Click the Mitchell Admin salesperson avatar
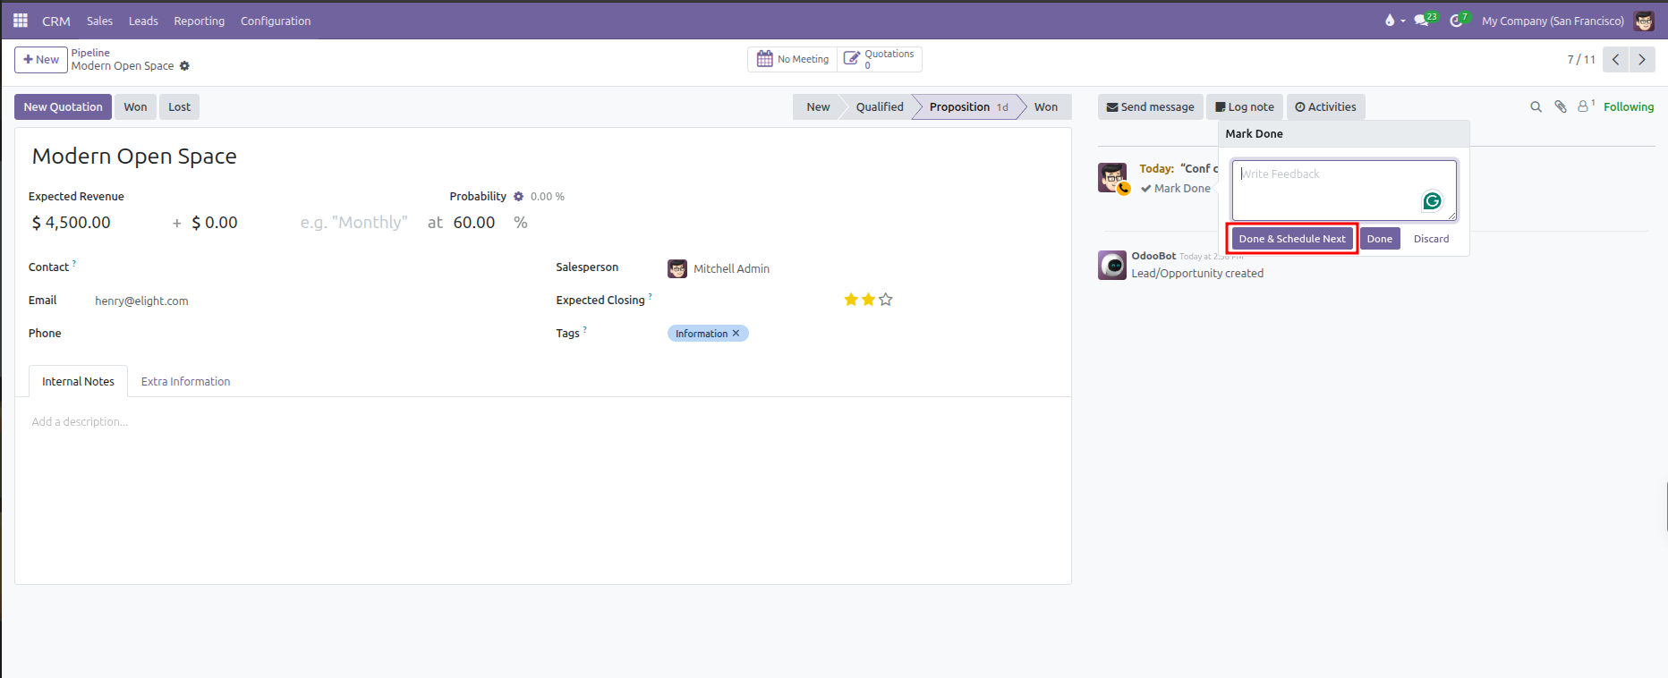The width and height of the screenshot is (1668, 678). 677,268
